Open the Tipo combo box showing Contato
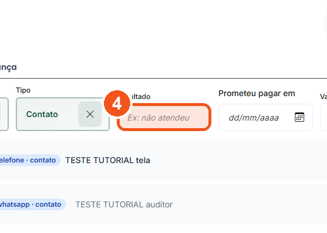 point(63,114)
